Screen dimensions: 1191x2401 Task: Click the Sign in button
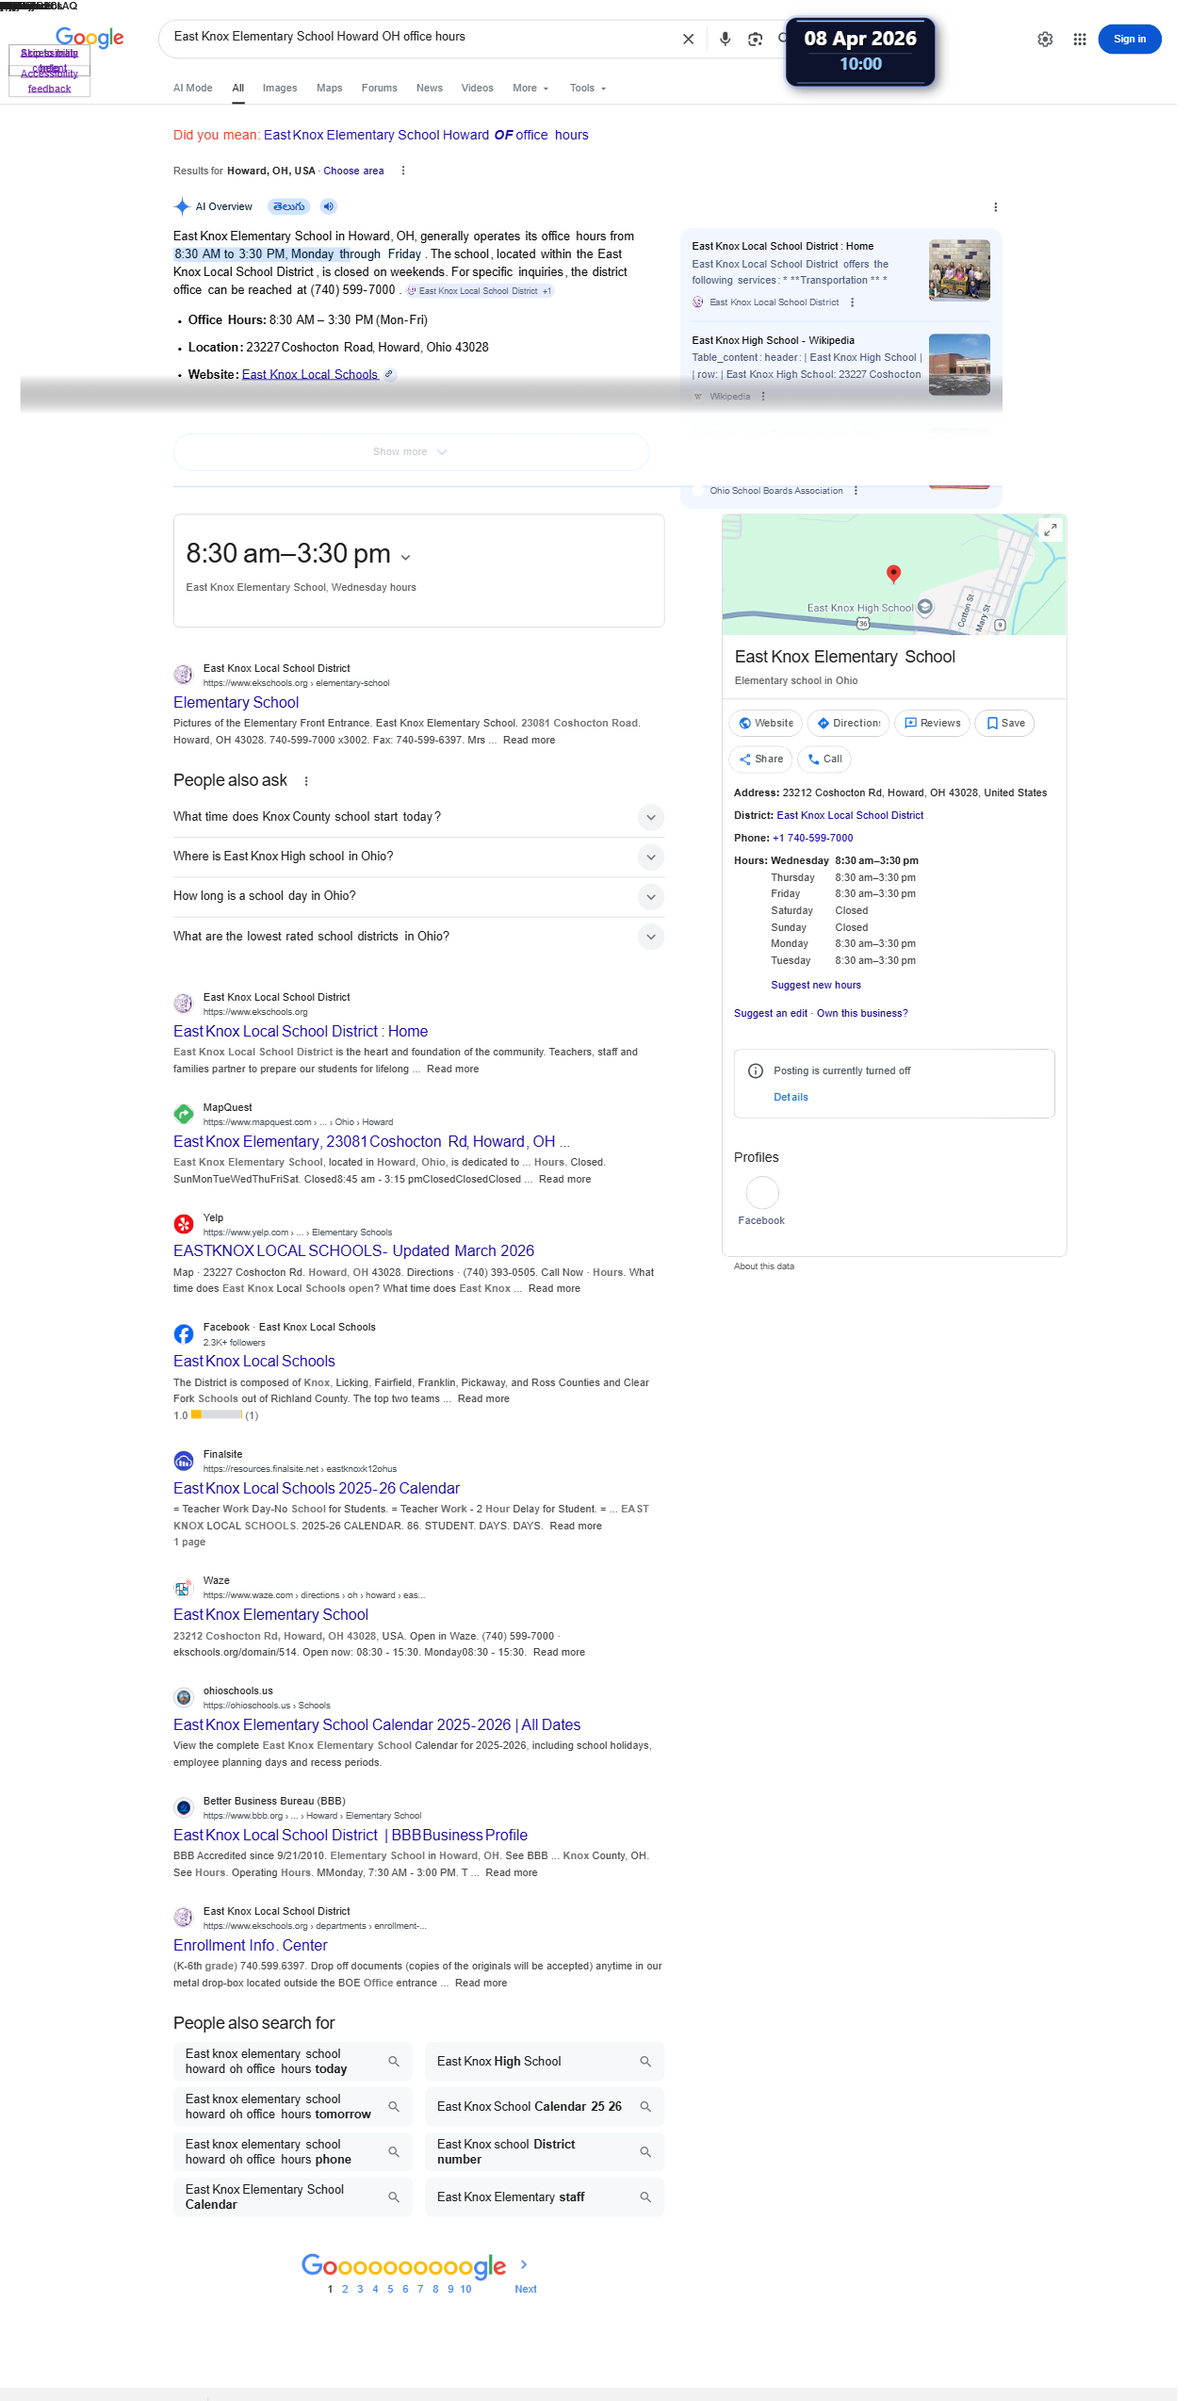(x=1129, y=39)
